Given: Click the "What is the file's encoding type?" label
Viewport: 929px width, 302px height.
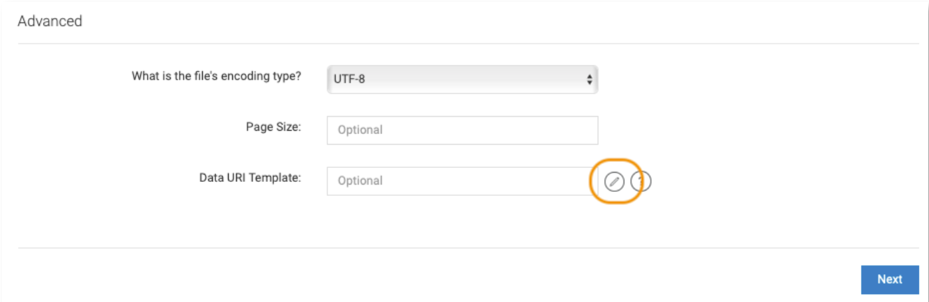Looking at the screenshot, I should (x=216, y=76).
